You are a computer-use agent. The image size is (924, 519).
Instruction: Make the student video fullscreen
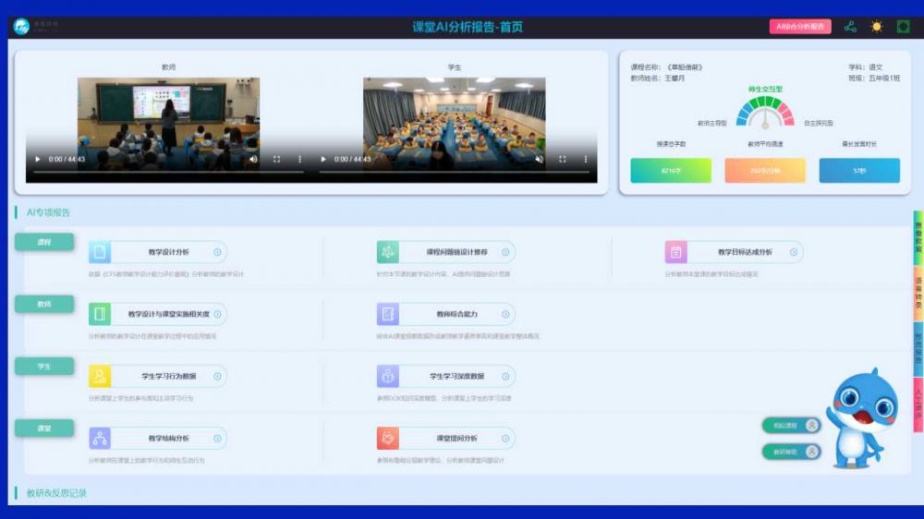click(x=562, y=159)
